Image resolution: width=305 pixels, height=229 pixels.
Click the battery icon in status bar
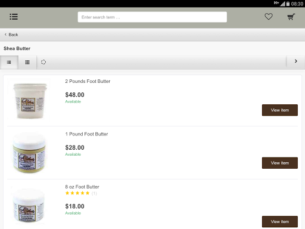[288, 4]
